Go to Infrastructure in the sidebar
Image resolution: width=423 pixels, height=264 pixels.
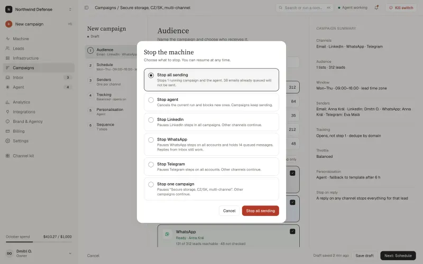[39, 58]
